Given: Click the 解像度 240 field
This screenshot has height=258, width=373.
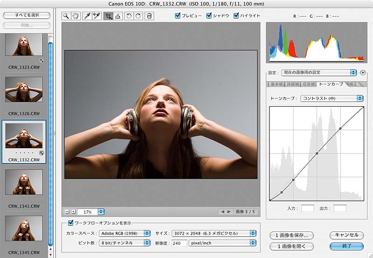Looking at the screenshot, I should 180,243.
